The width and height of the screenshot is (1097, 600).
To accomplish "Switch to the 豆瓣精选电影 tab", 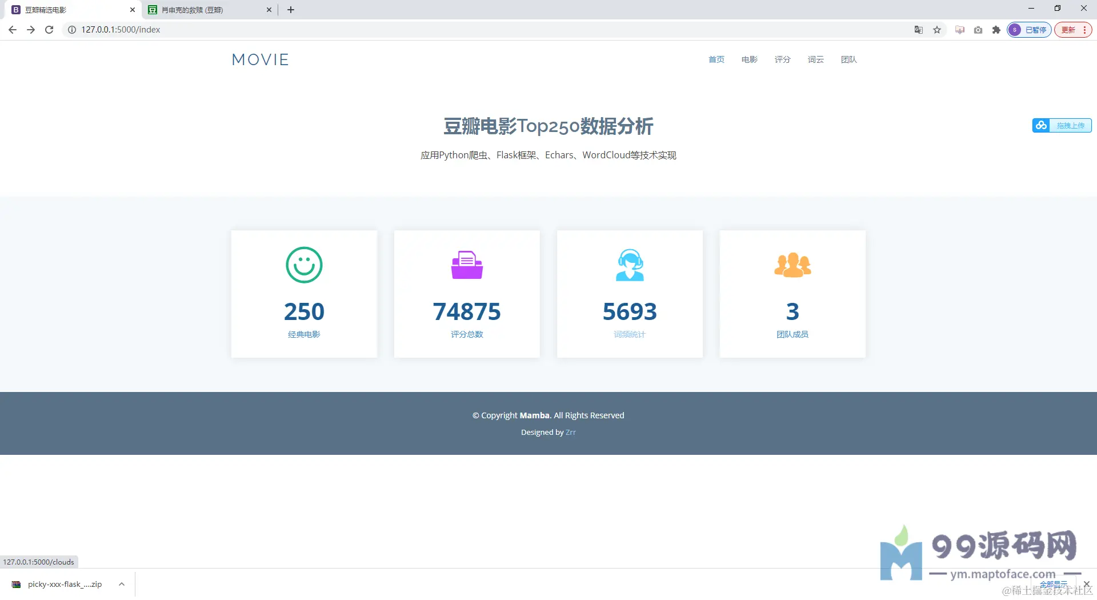I will (73, 10).
